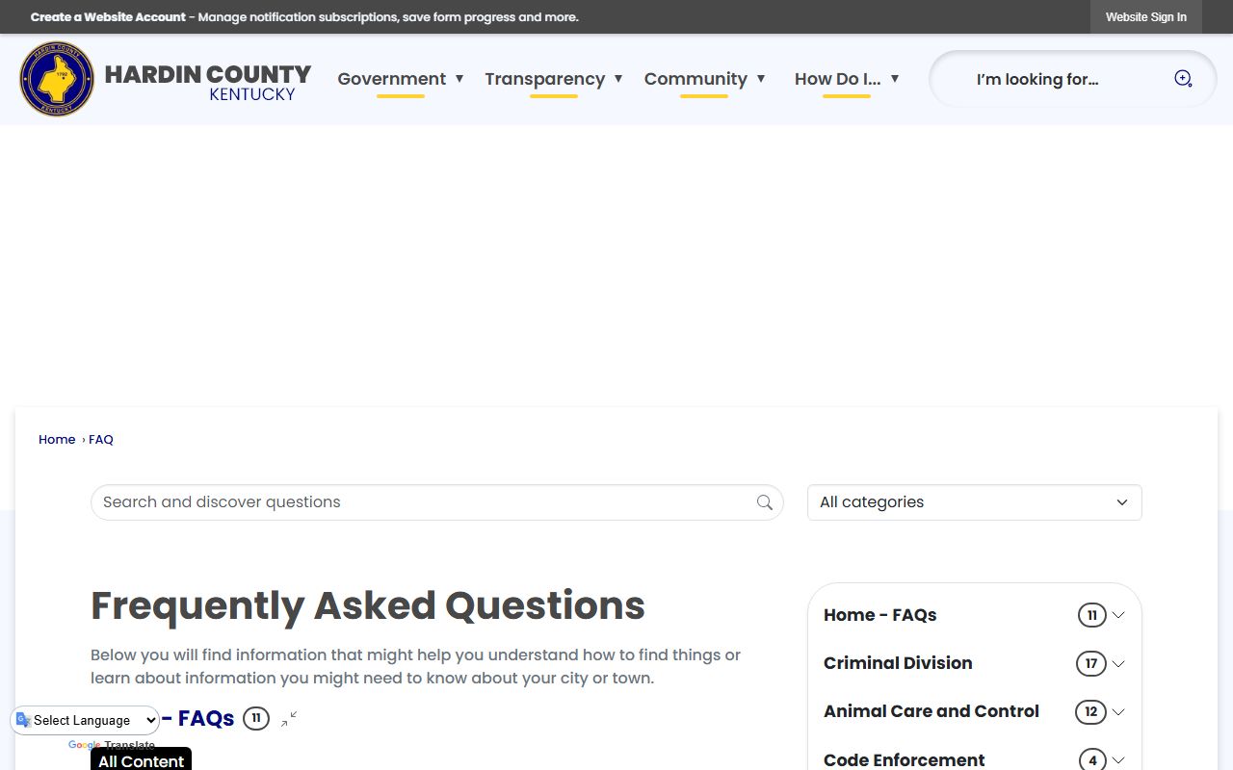Select the All Content tab
The height and width of the screenshot is (770, 1233).
(141, 760)
